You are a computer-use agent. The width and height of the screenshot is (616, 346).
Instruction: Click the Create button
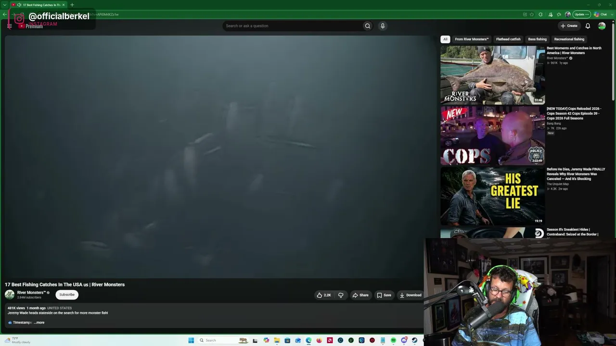pos(569,26)
